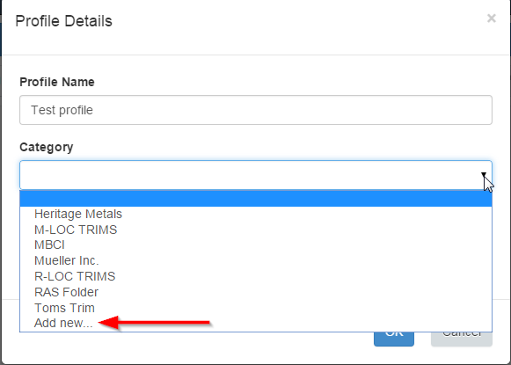This screenshot has height=365, width=511.
Task: Click the Profile Name label
Action: coord(57,82)
